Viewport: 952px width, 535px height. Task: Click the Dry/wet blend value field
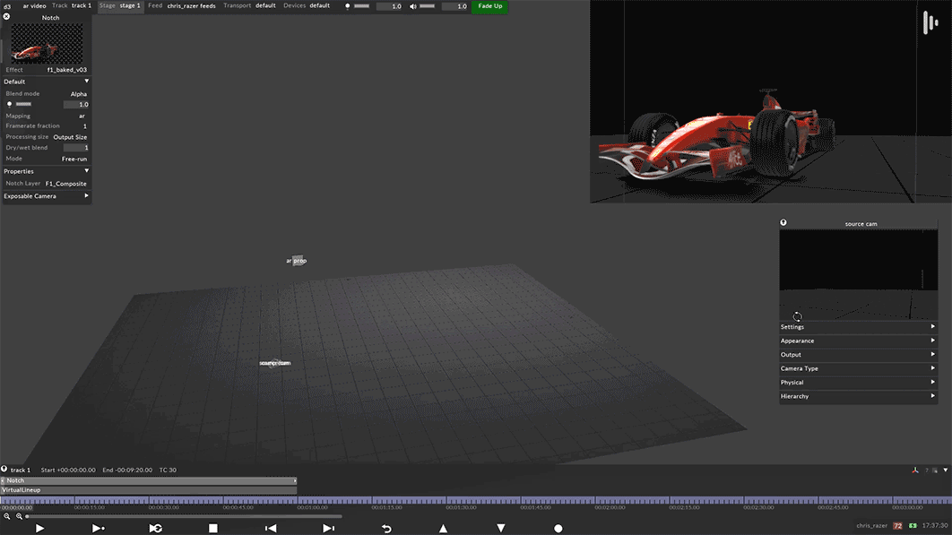[76, 148]
